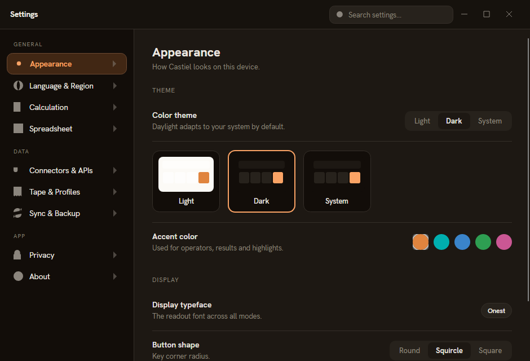
Task: Select the orange accent color
Action: pyautogui.click(x=421, y=242)
